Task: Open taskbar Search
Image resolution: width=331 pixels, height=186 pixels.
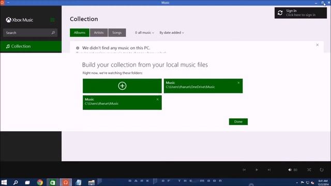Action: (16, 182)
